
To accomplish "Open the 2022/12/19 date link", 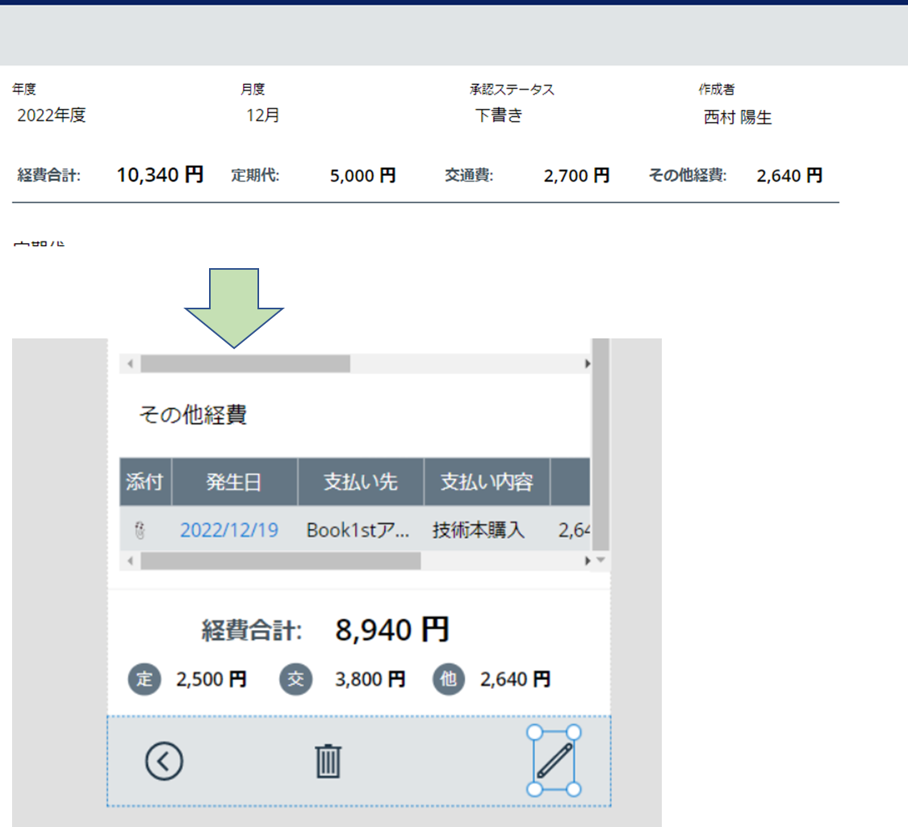I will pyautogui.click(x=228, y=530).
